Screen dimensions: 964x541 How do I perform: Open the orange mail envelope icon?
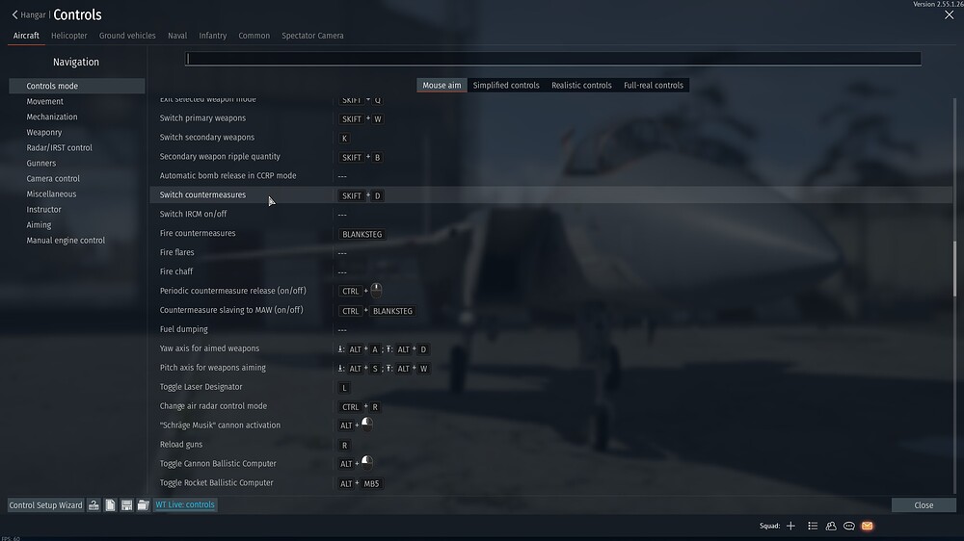[x=868, y=526]
